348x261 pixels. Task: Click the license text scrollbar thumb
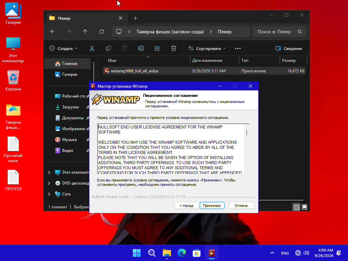coord(247,133)
